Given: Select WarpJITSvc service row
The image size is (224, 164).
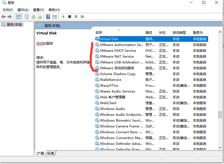Looking at the screenshot, I should coord(151,86).
